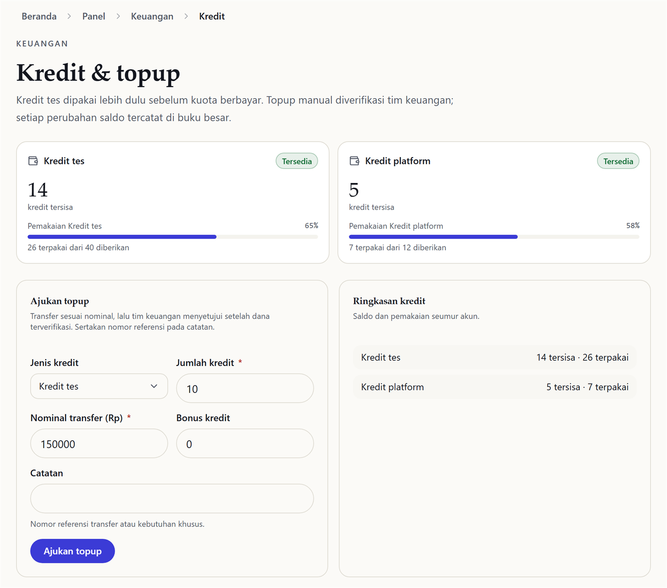Click the wallet icon beside Kredit tes
Viewport: 667px width, 588px height.
pos(33,161)
